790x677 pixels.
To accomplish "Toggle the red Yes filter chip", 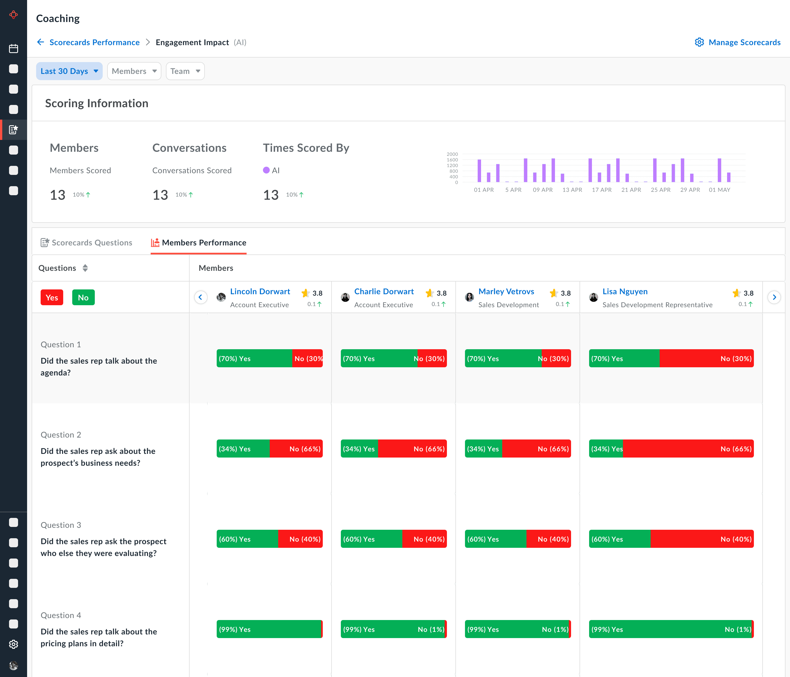I will (52, 298).
